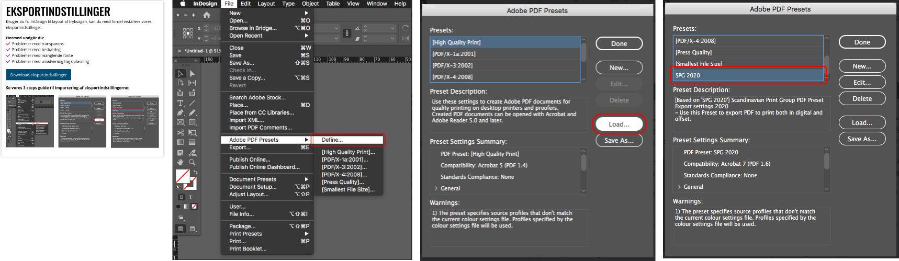Viewport: 899px width, 261px height.
Task: Select the Eyedropper tool
Action: [192, 153]
